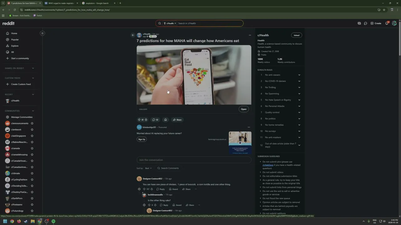Open the notifications bell icon
The height and width of the screenshot is (225, 401).
(387, 23)
